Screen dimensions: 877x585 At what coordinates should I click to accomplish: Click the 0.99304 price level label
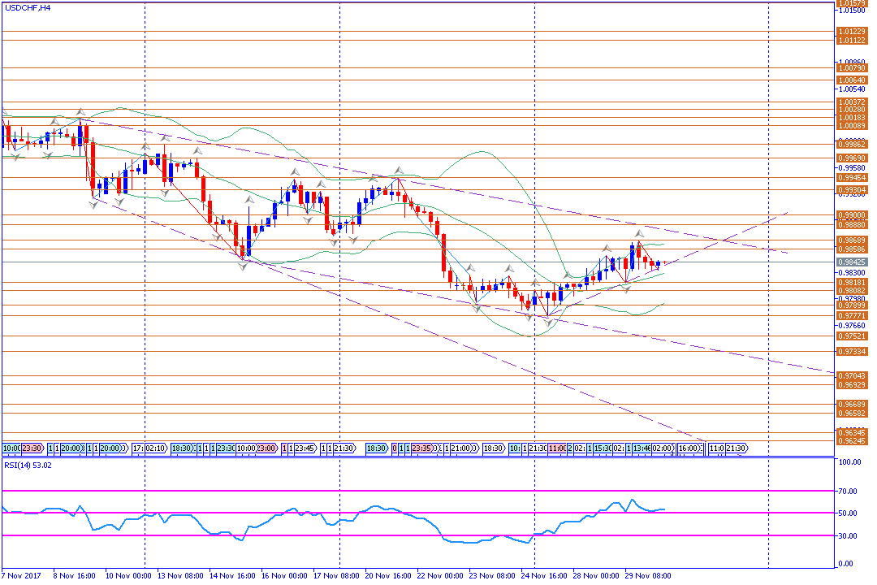pos(852,190)
